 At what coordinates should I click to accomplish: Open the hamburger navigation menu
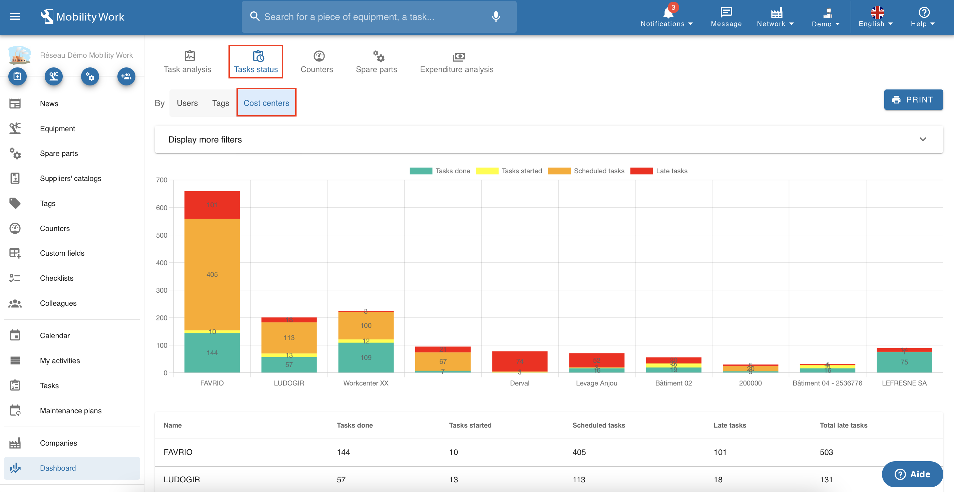pos(15,17)
